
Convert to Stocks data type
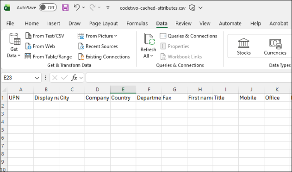(243, 46)
